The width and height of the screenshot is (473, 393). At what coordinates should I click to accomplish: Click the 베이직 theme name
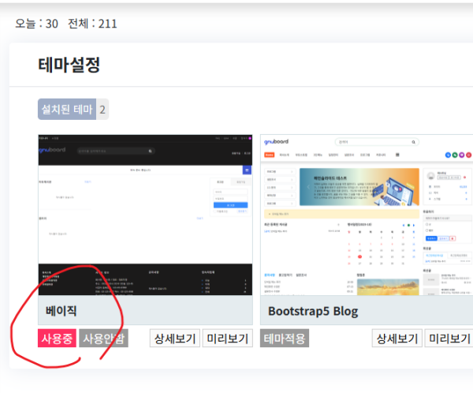61,311
